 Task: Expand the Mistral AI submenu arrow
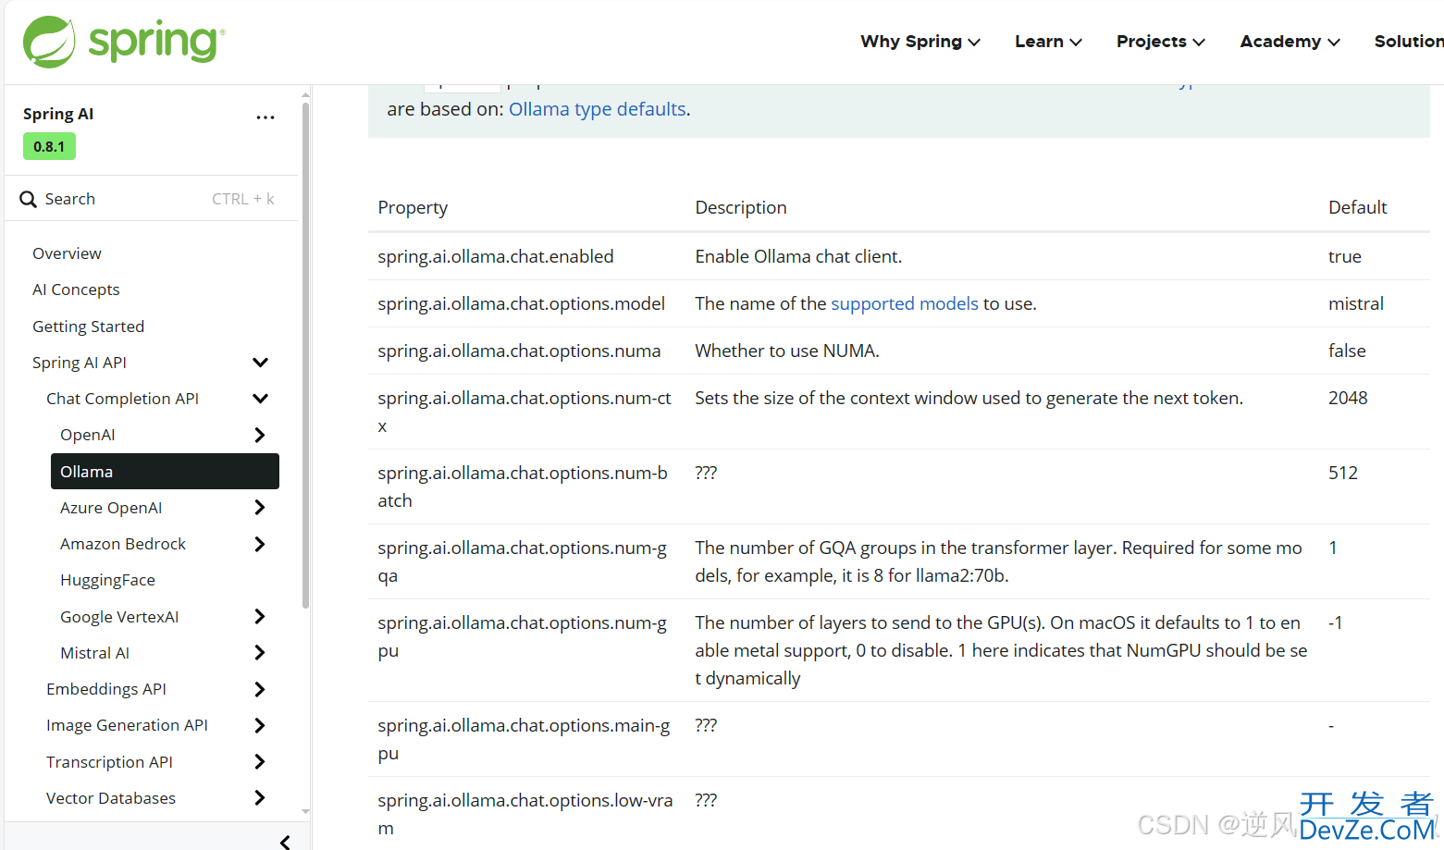point(260,653)
